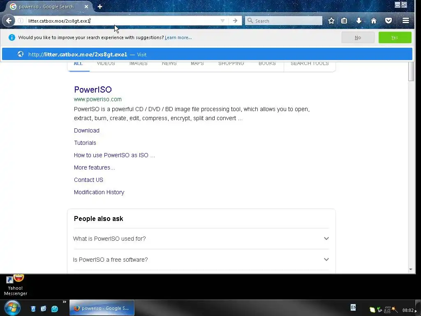Viewport: 421px width, 316px height.
Task: Expand What is PowerISO used for question
Action: 201,239
